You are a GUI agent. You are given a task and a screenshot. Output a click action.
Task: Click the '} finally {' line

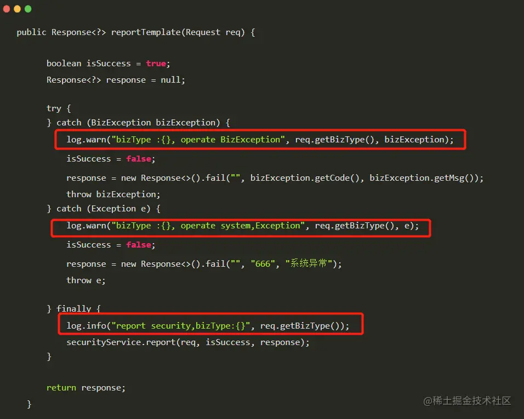(73, 308)
